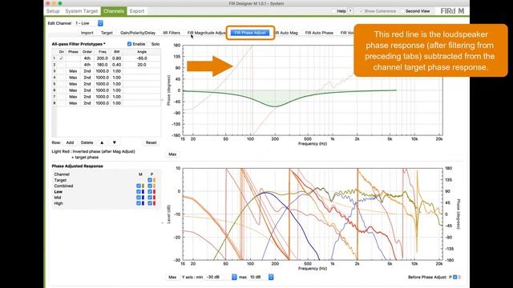513x288 pixels.
Task: Toggle Target phase visibility checkbox
Action: 150,180
